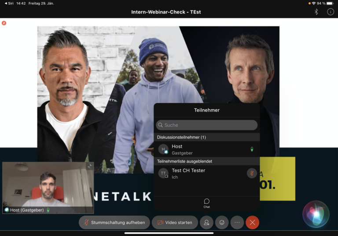Click the Teilnehmerliste ausgeblendet header
338x236 pixels.
pos(206,161)
